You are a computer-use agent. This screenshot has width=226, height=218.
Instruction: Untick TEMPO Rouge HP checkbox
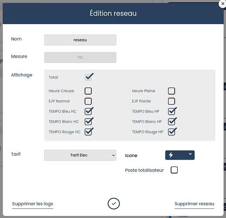coord(172,132)
